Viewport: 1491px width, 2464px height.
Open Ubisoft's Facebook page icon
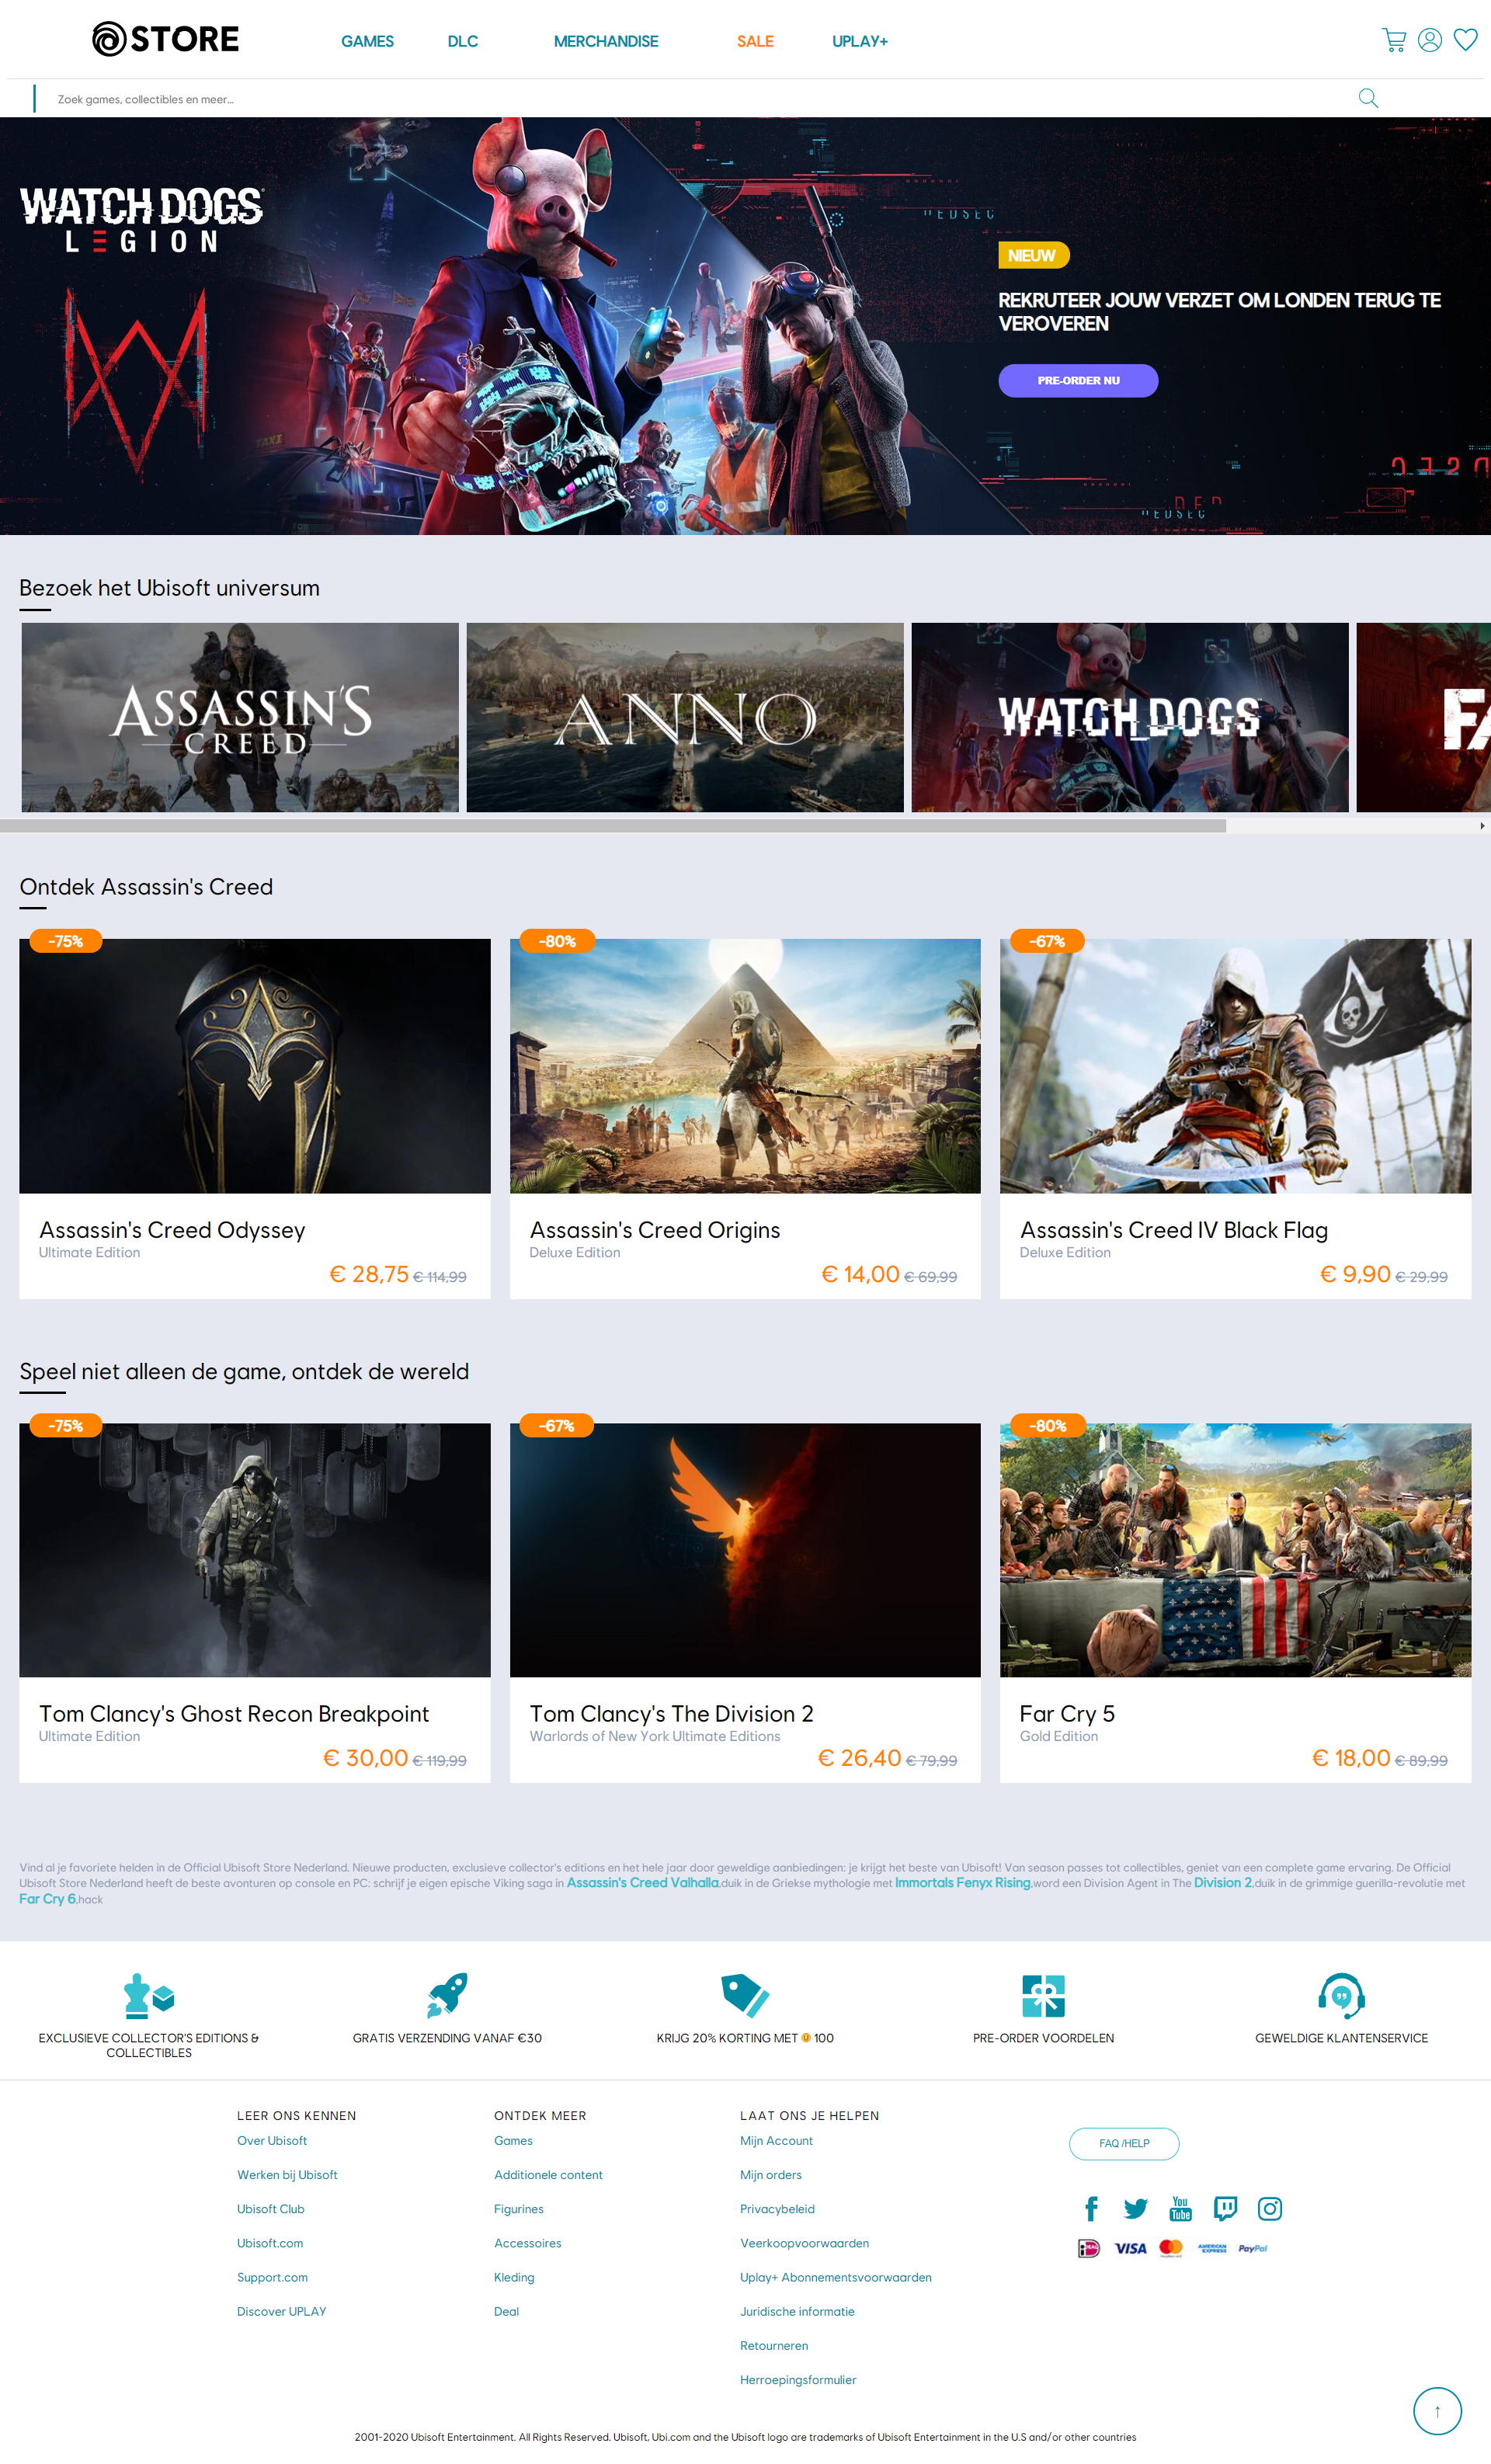pos(1091,2208)
